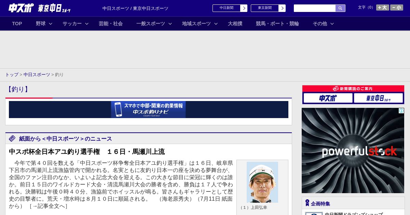Open the ad info icon on powerfulstock banner
410x215 pixels.
[401, 111]
